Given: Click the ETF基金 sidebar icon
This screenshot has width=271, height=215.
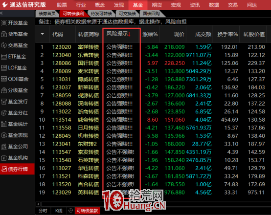Looking at the screenshot, I should [3, 57].
